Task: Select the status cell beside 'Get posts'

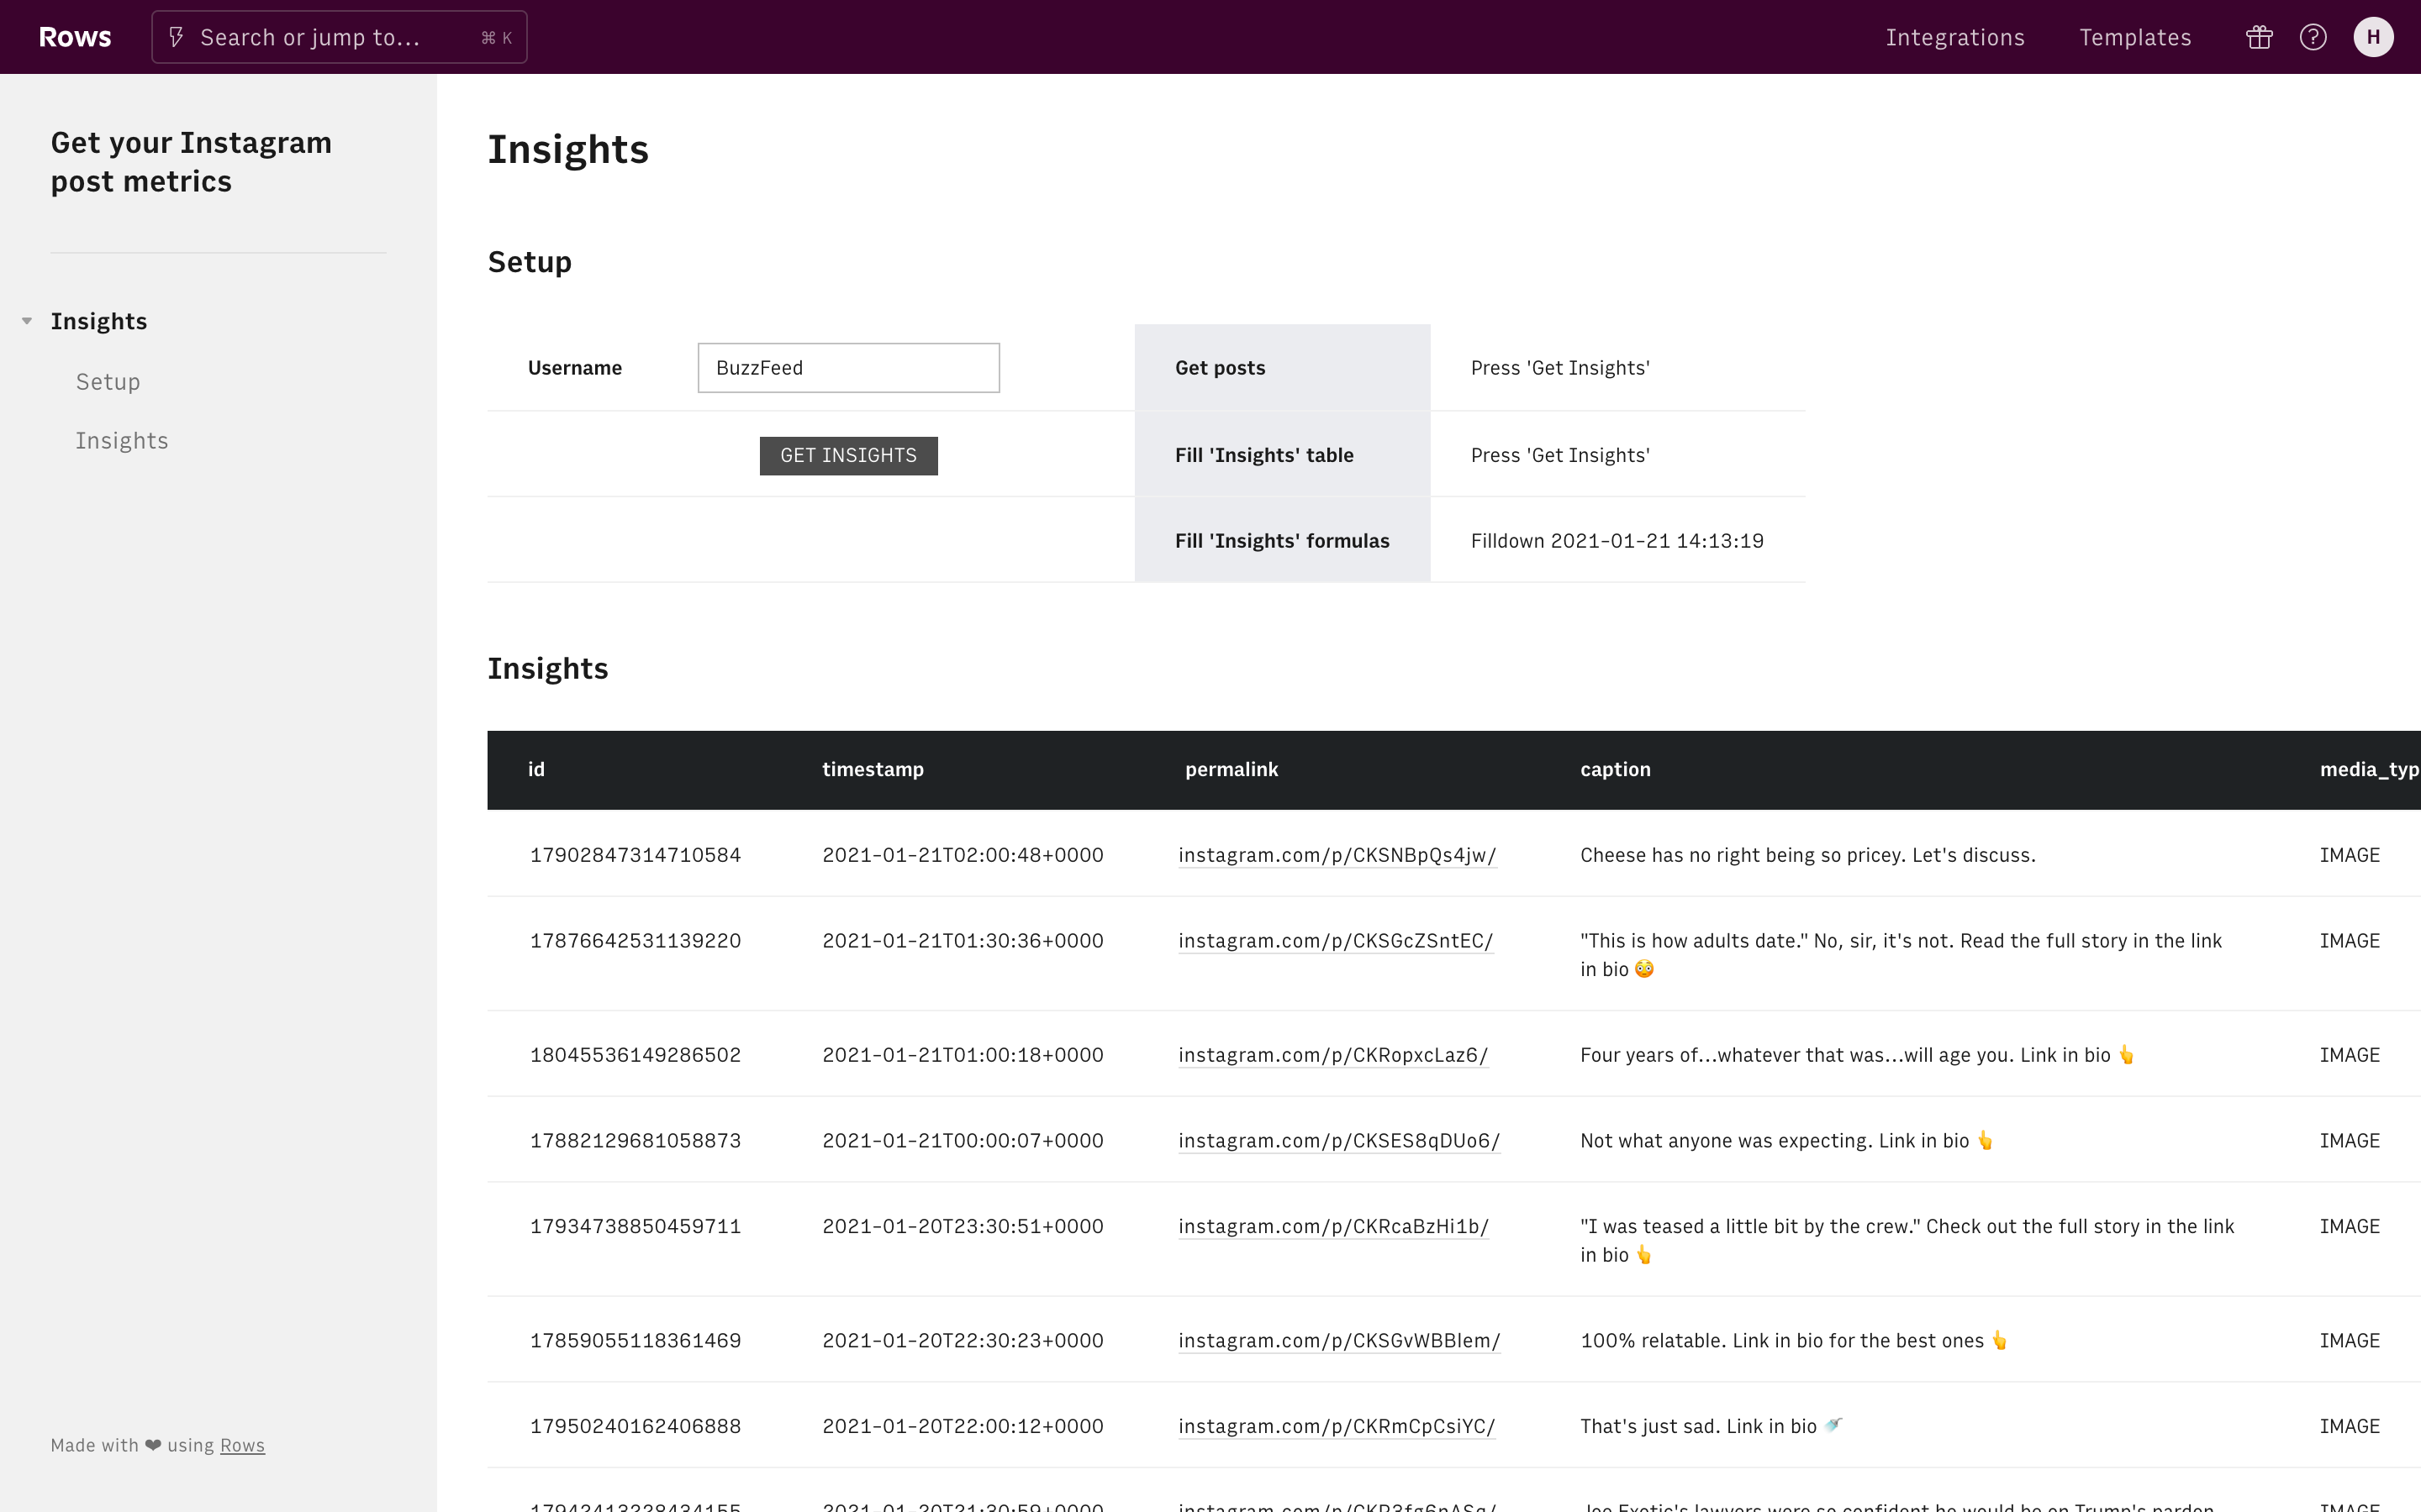Action: (x=1617, y=367)
